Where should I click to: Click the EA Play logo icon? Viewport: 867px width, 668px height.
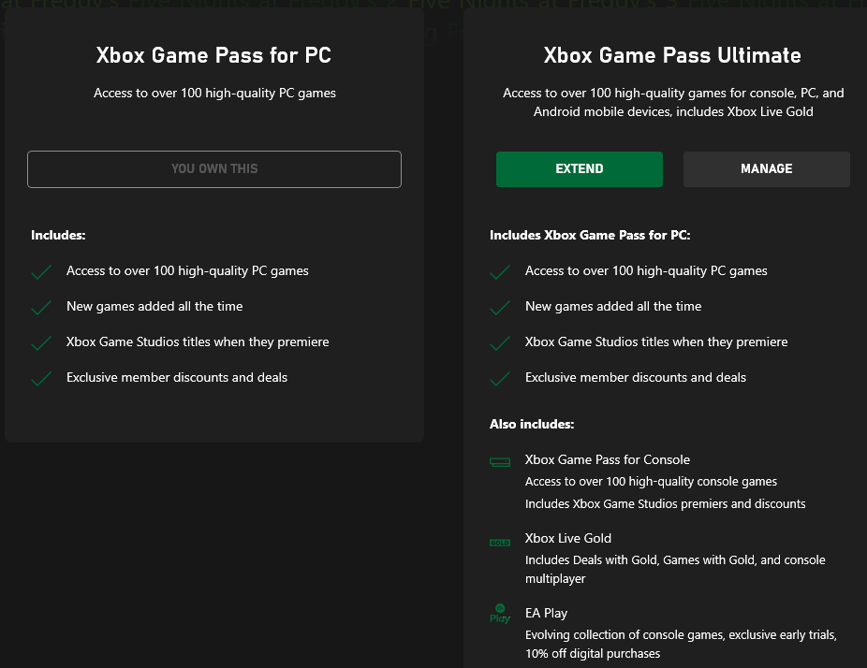[500, 614]
